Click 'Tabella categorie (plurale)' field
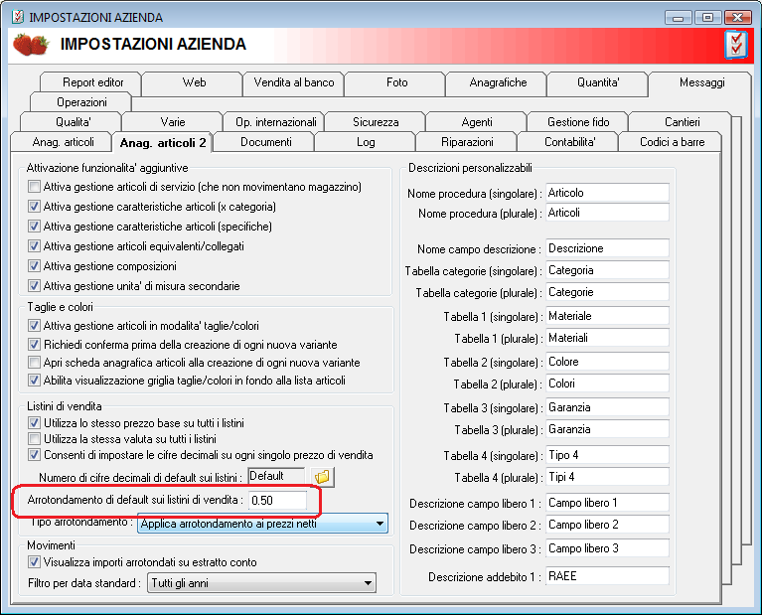Viewport: 762px width, 615px height. (x=607, y=292)
